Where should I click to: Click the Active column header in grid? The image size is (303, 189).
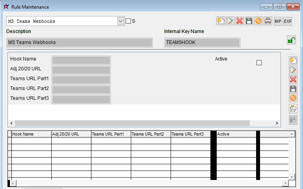pyautogui.click(x=236, y=134)
